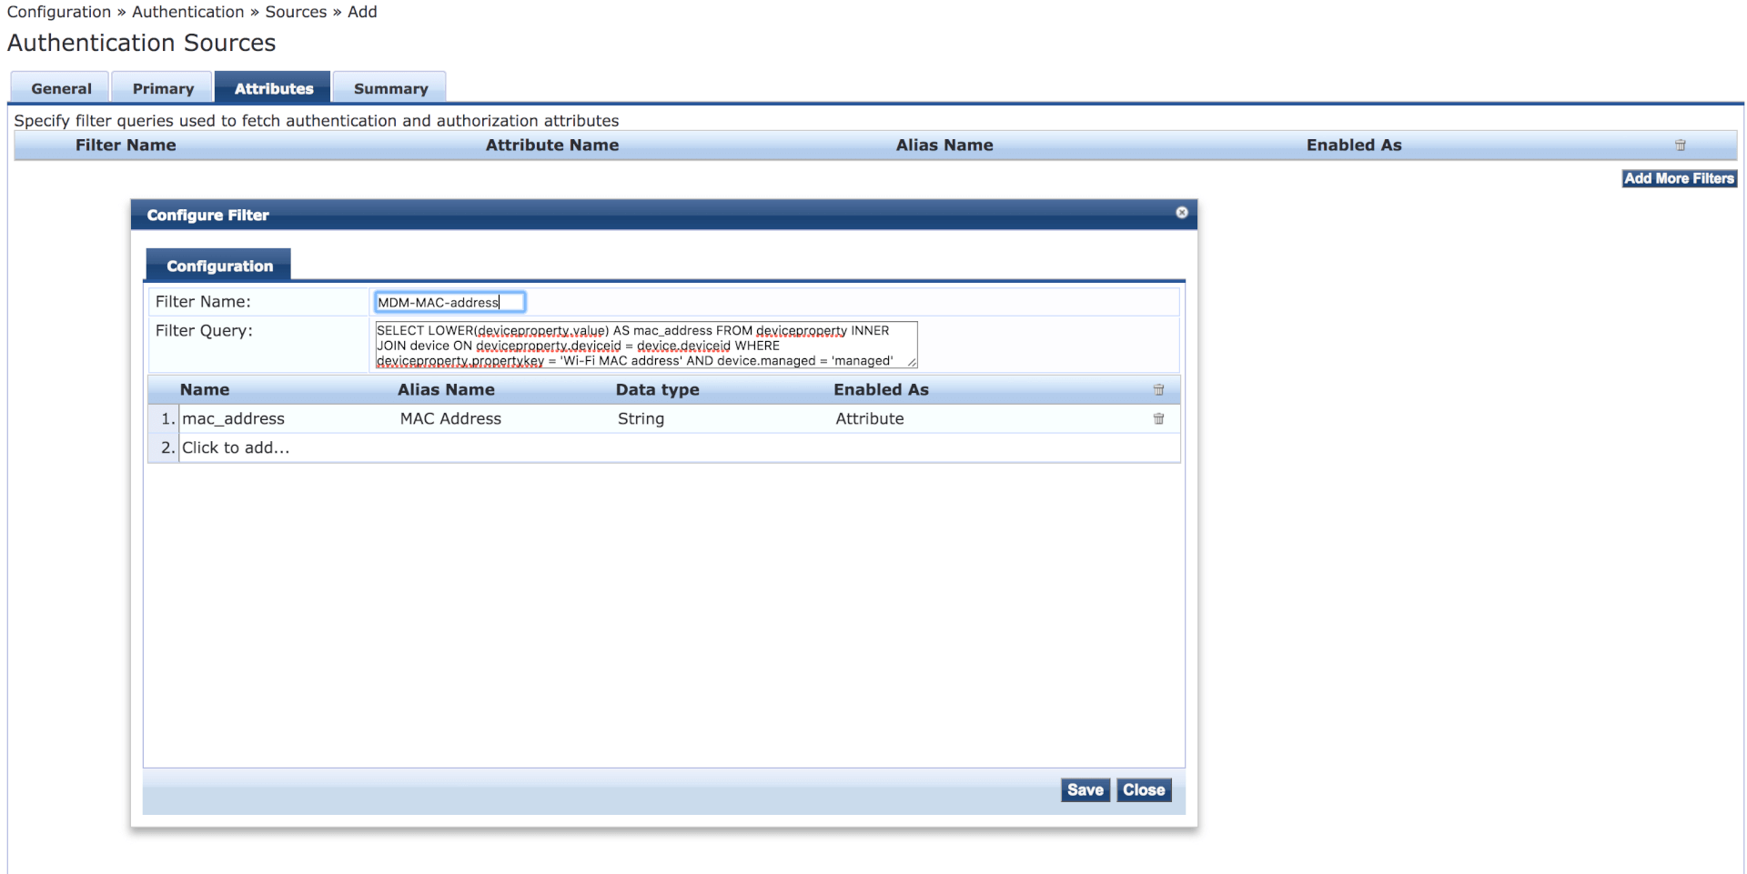Open the Data type selector for mac_address
This screenshot has width=1747, height=874.
tap(641, 418)
